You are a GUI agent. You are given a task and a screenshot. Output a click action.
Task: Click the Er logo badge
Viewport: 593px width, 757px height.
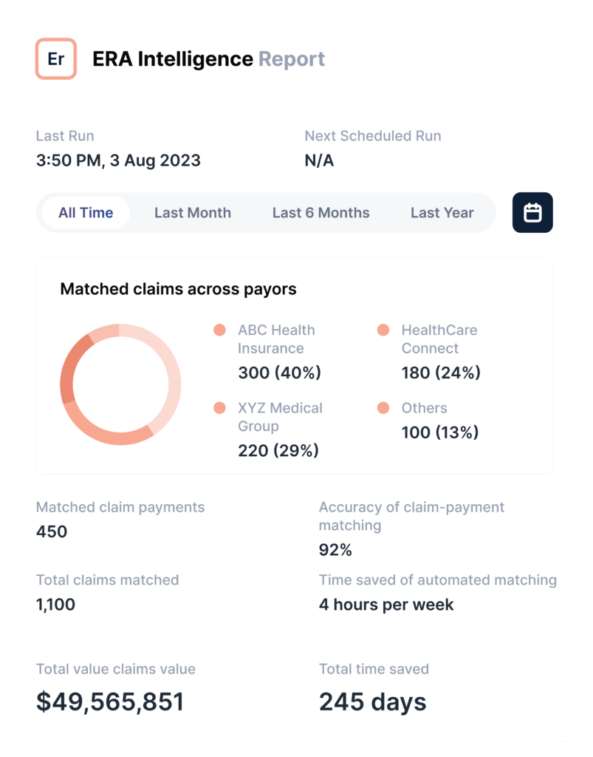tap(56, 59)
